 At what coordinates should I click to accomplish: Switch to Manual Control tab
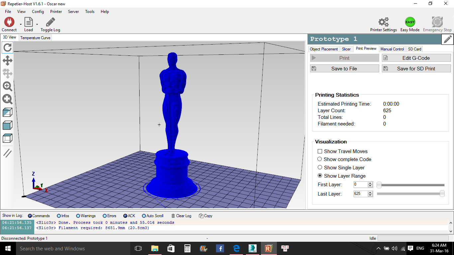pyautogui.click(x=392, y=49)
